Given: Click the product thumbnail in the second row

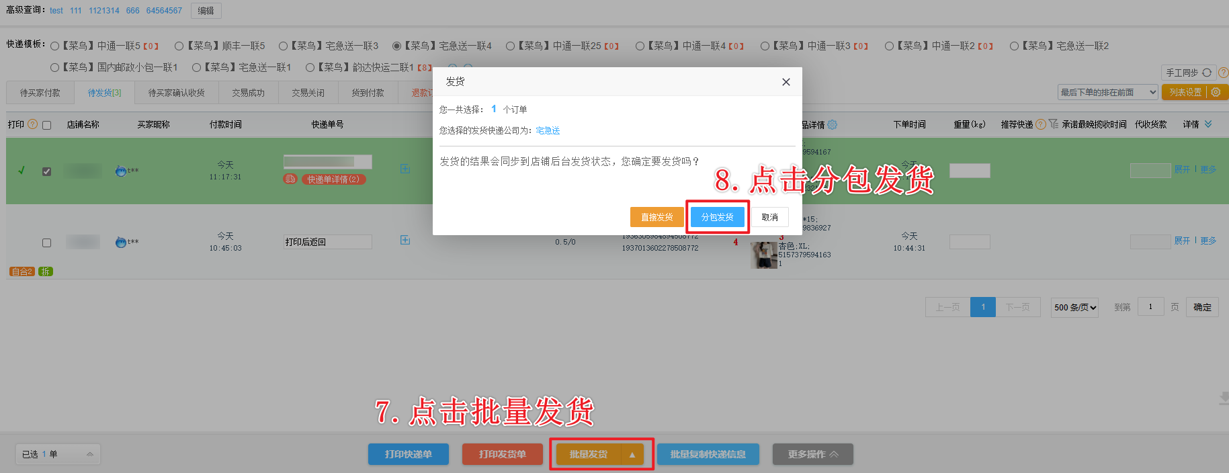Looking at the screenshot, I should pyautogui.click(x=764, y=255).
